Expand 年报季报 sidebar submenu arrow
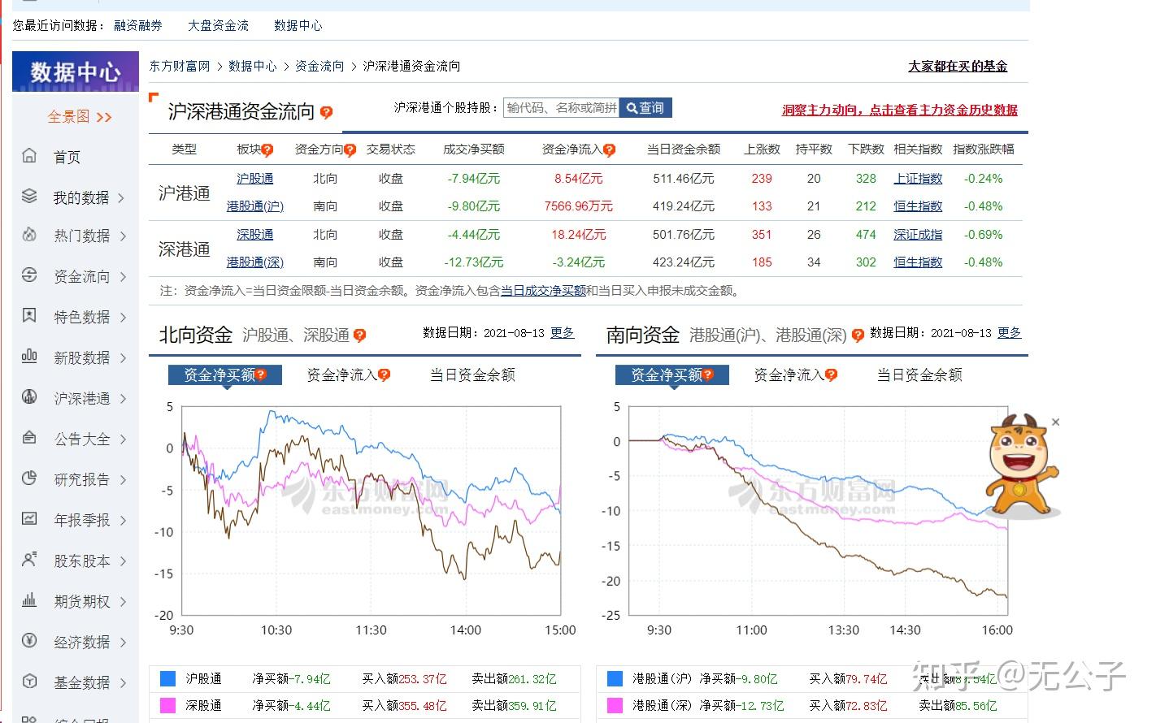The width and height of the screenshot is (1156, 723). pos(123,520)
